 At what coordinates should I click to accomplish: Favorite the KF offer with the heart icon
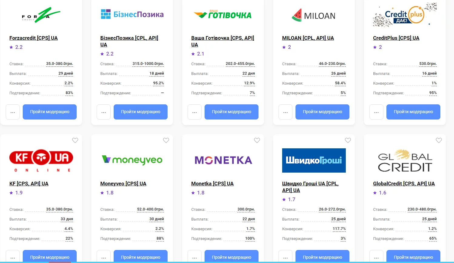pyautogui.click(x=75, y=140)
